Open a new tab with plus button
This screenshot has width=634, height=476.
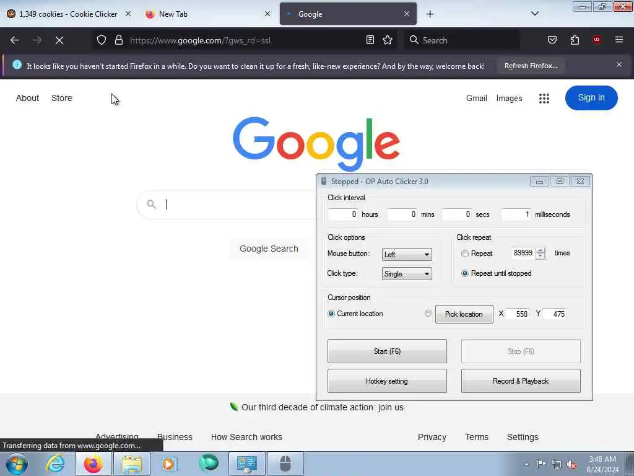430,14
